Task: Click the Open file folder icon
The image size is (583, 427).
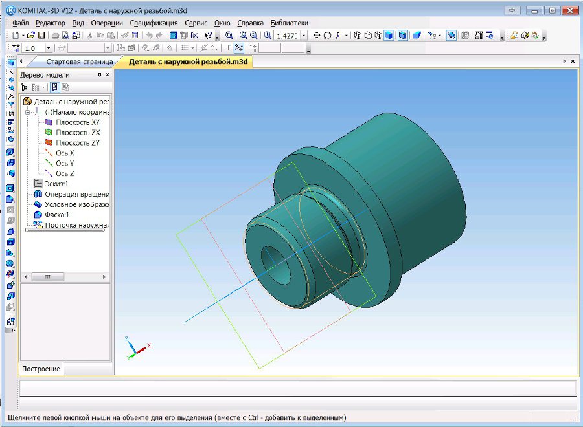Action: click(x=31, y=36)
